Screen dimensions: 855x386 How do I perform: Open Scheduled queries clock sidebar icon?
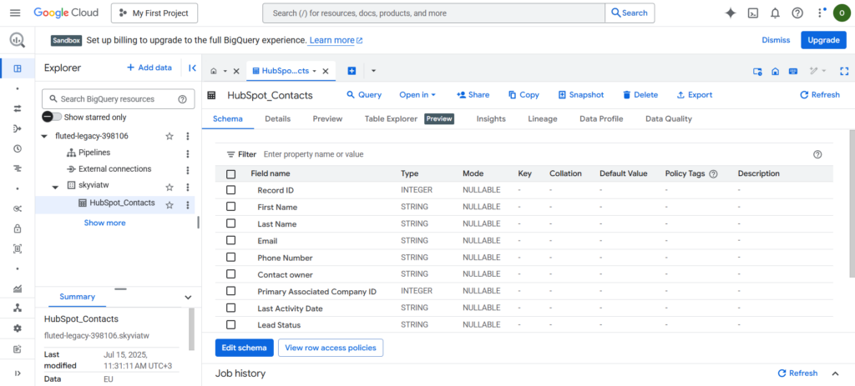18,148
